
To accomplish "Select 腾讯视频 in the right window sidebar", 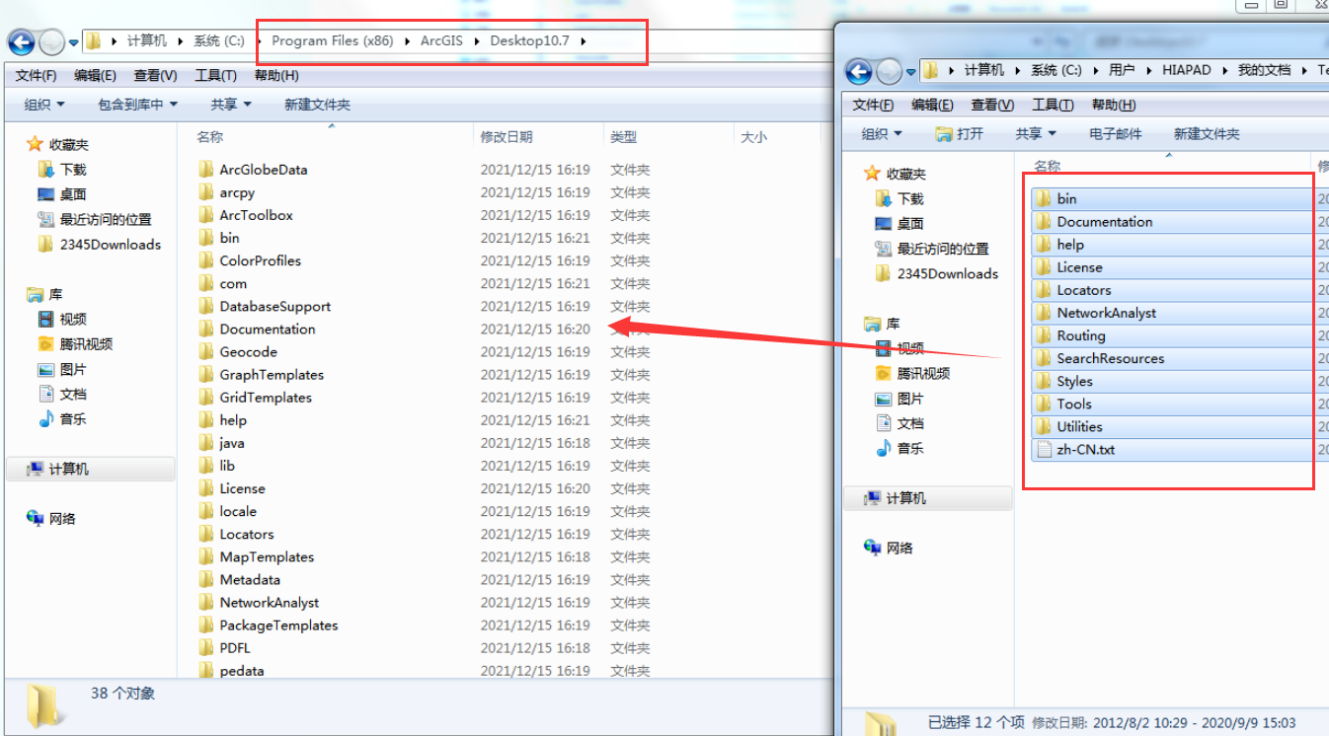I will click(912, 373).
